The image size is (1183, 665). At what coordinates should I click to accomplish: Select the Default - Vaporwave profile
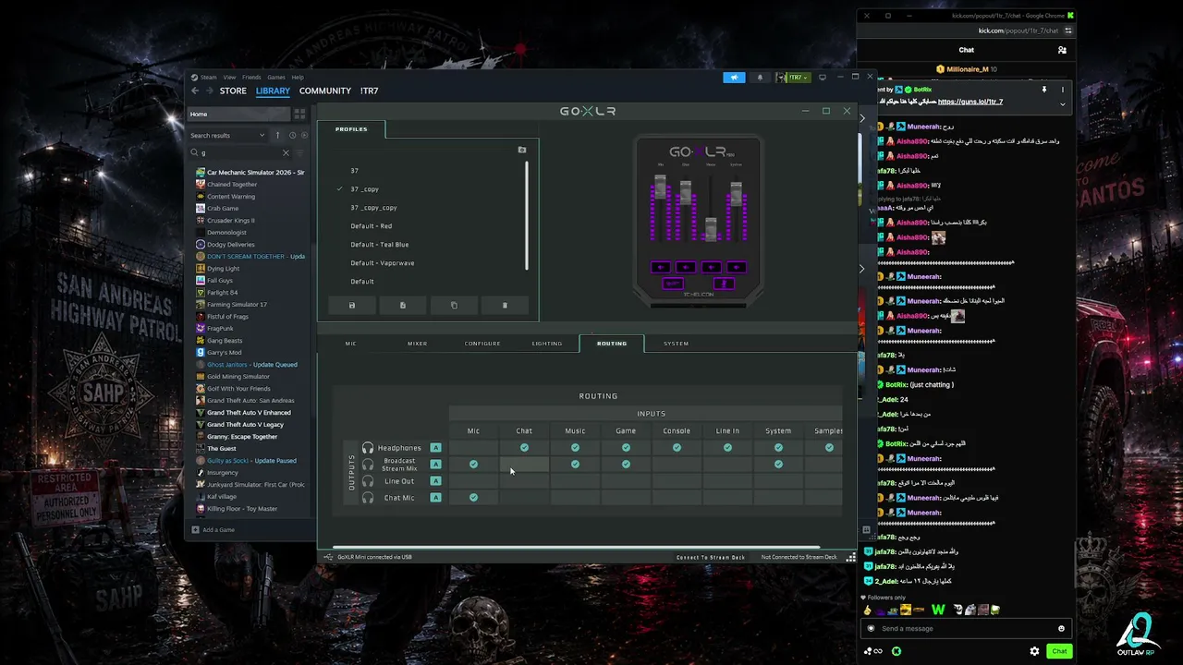click(383, 263)
